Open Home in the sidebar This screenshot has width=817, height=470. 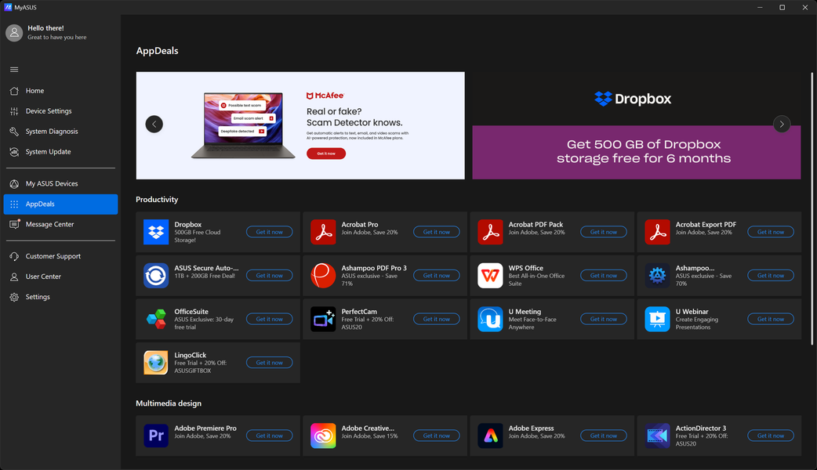tap(60, 91)
